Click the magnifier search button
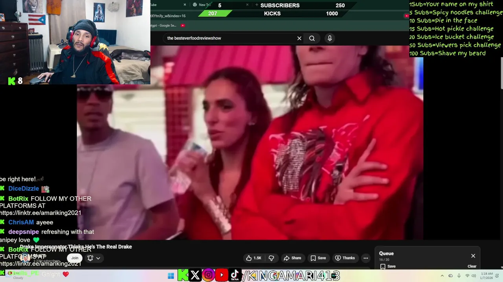The width and height of the screenshot is (503, 282). point(312,38)
